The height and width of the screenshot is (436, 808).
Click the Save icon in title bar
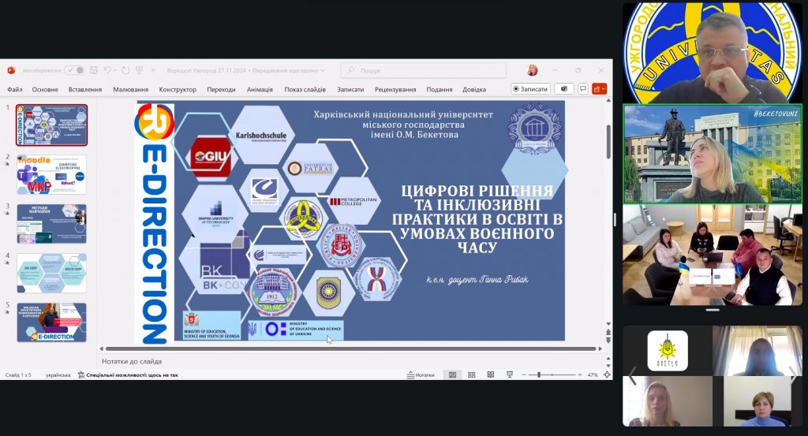pos(93,70)
